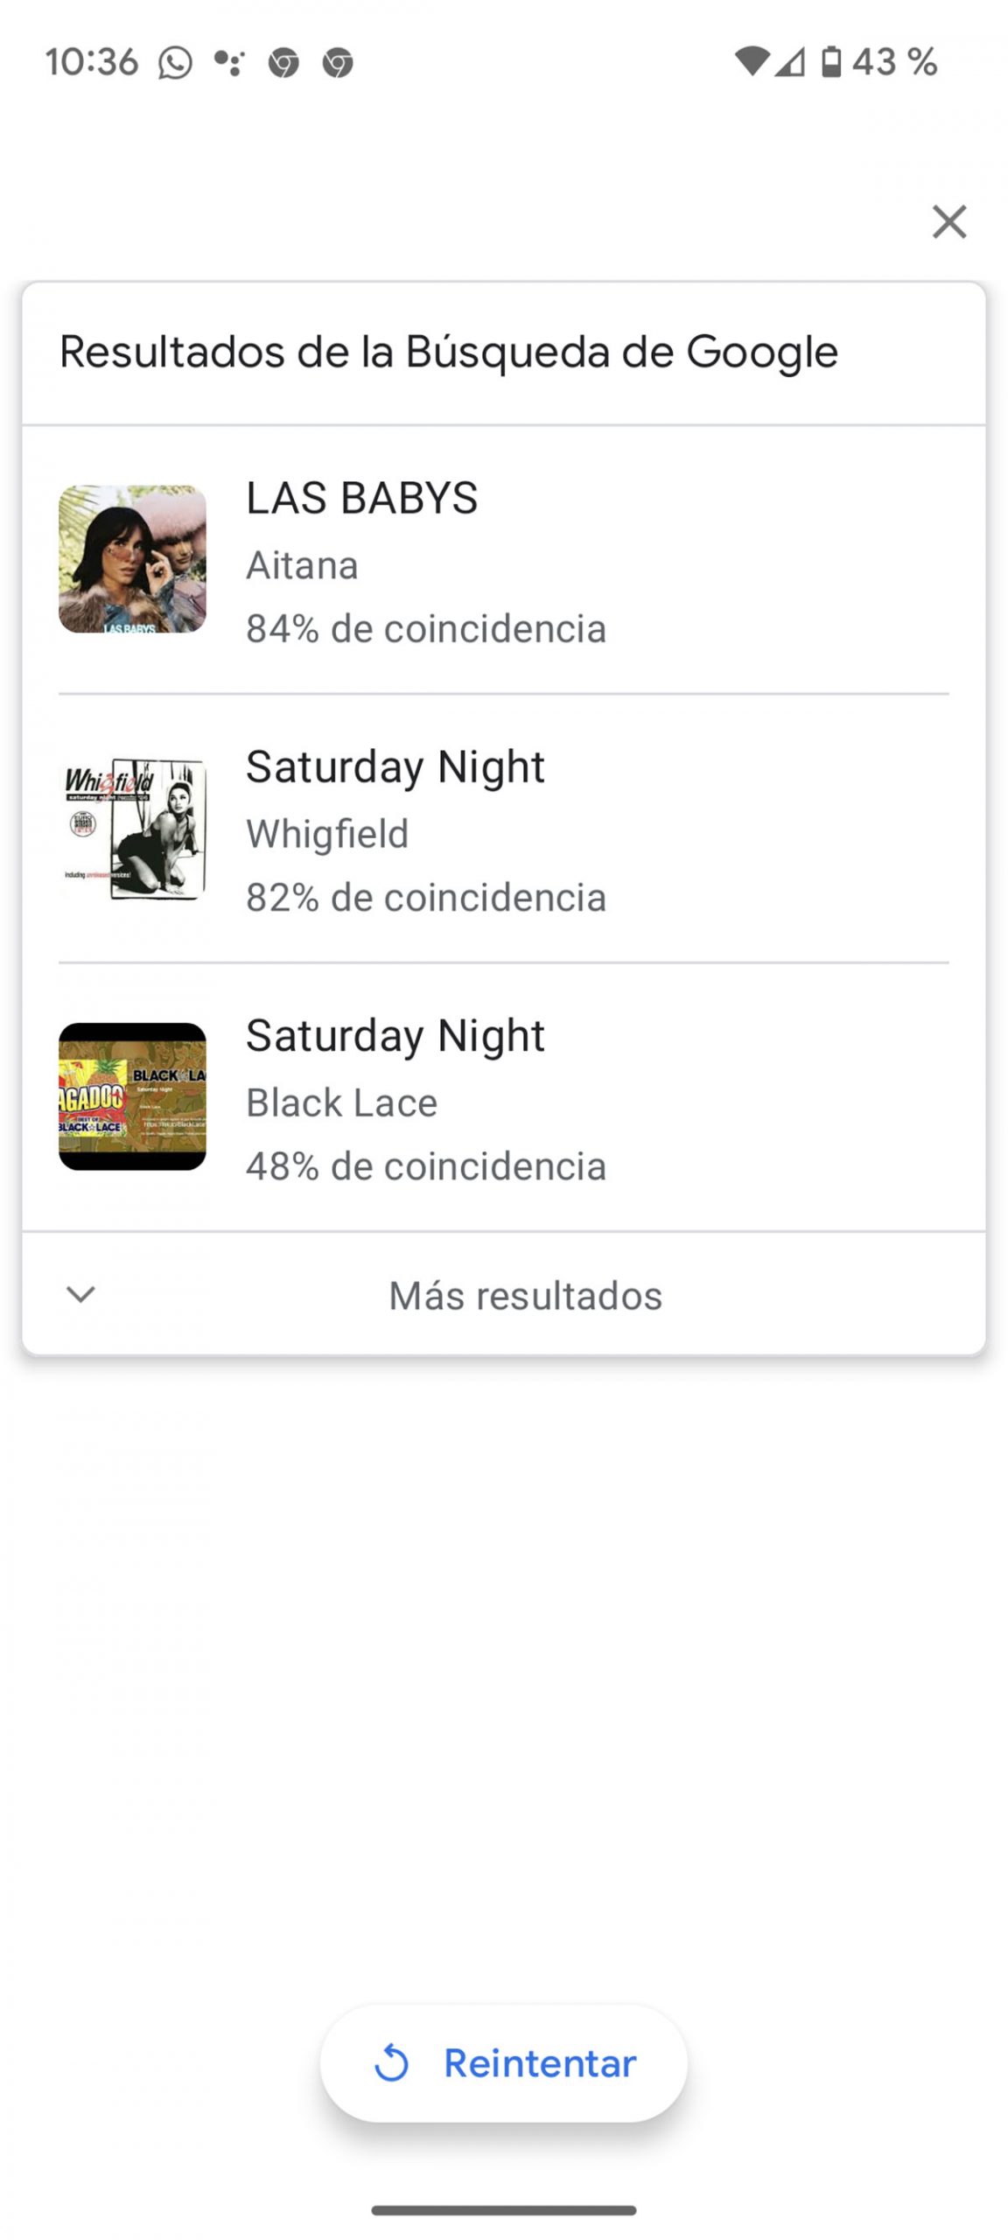Screen dimensions: 1008x2240
Task: Tap the second Chrome notification icon
Action: (x=338, y=63)
